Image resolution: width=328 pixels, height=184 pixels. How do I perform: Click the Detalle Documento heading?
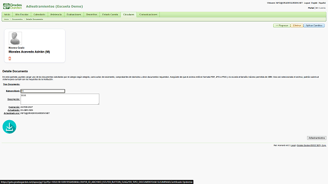tap(15, 71)
